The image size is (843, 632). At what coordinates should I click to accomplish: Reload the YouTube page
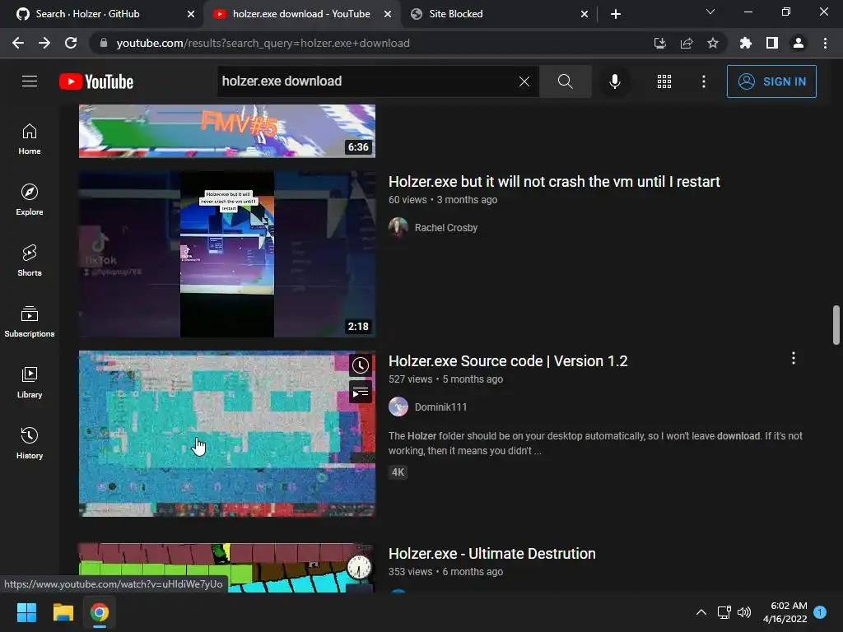pyautogui.click(x=71, y=43)
